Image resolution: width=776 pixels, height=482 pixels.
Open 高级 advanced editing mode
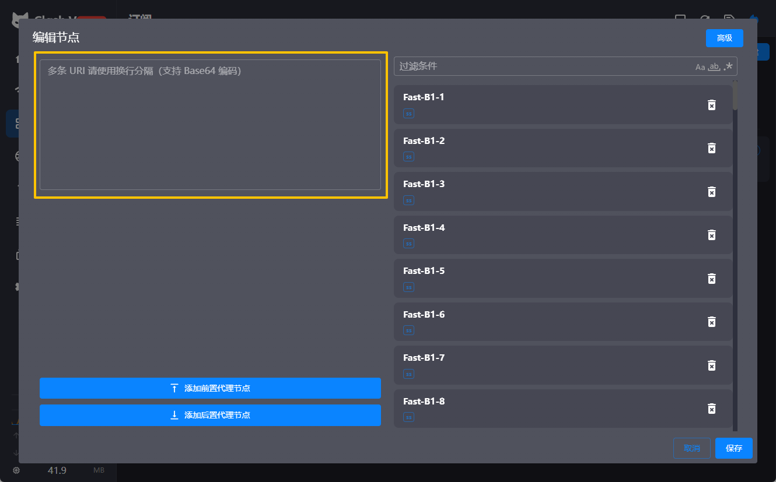[724, 38]
